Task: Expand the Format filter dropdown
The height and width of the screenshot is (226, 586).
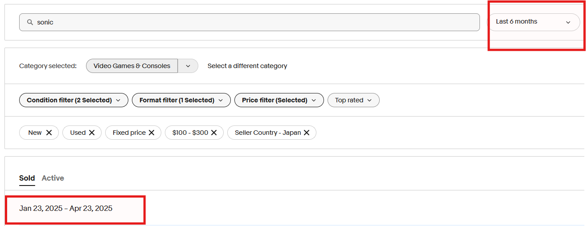Action: 181,100
